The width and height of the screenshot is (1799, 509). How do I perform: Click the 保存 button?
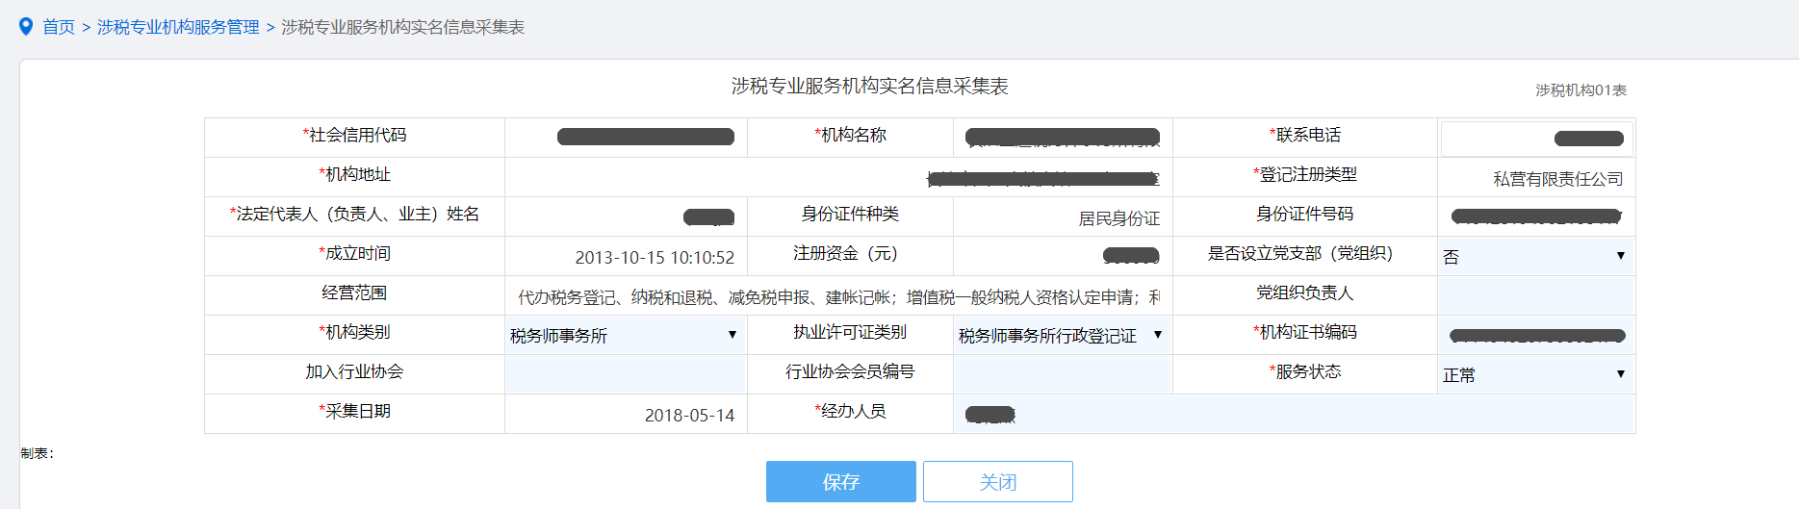(x=840, y=481)
